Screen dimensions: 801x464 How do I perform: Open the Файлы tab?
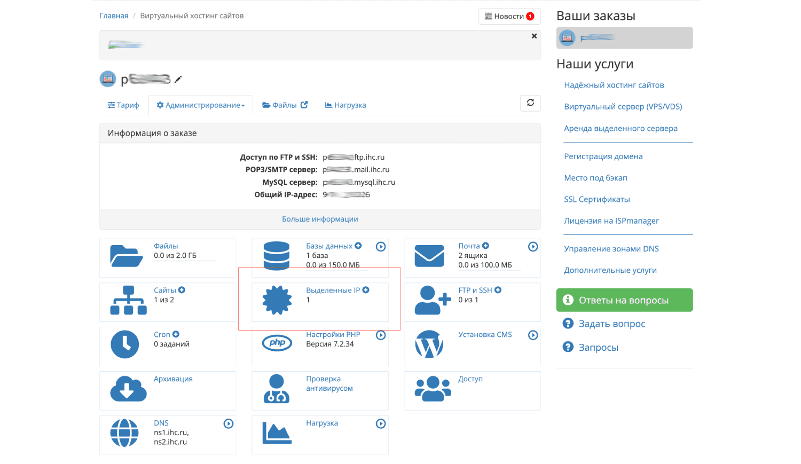(285, 105)
